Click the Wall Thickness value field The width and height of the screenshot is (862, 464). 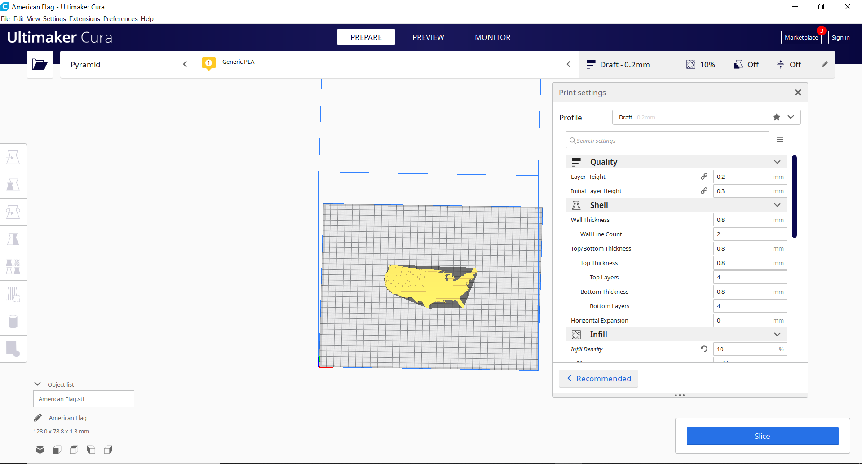[750, 220]
